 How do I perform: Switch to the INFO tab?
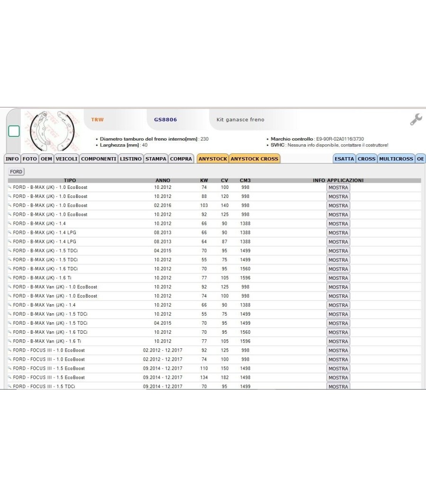[12, 159]
